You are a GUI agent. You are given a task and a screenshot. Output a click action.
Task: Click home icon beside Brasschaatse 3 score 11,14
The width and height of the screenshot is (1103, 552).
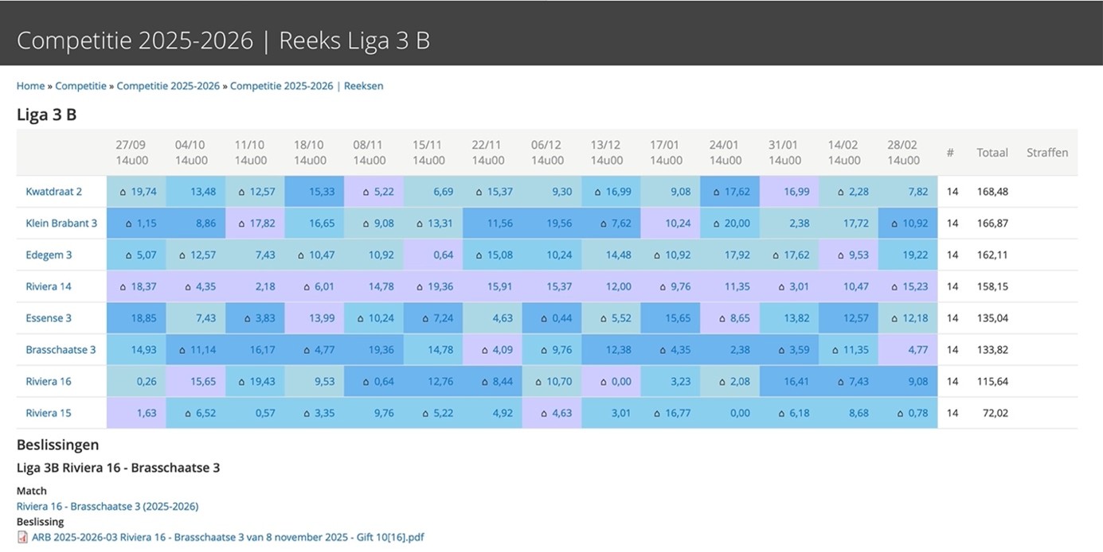coord(183,350)
